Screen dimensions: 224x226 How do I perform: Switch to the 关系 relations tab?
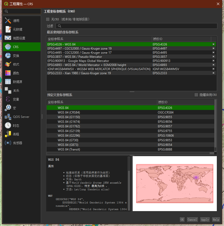16,91
